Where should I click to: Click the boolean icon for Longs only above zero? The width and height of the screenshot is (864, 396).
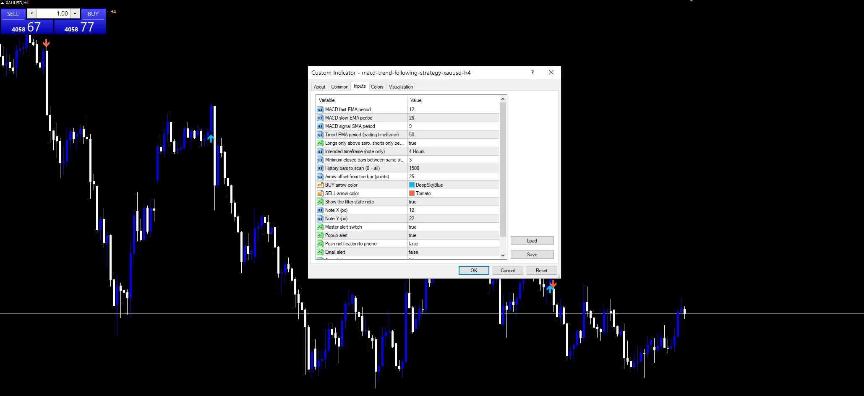[320, 143]
